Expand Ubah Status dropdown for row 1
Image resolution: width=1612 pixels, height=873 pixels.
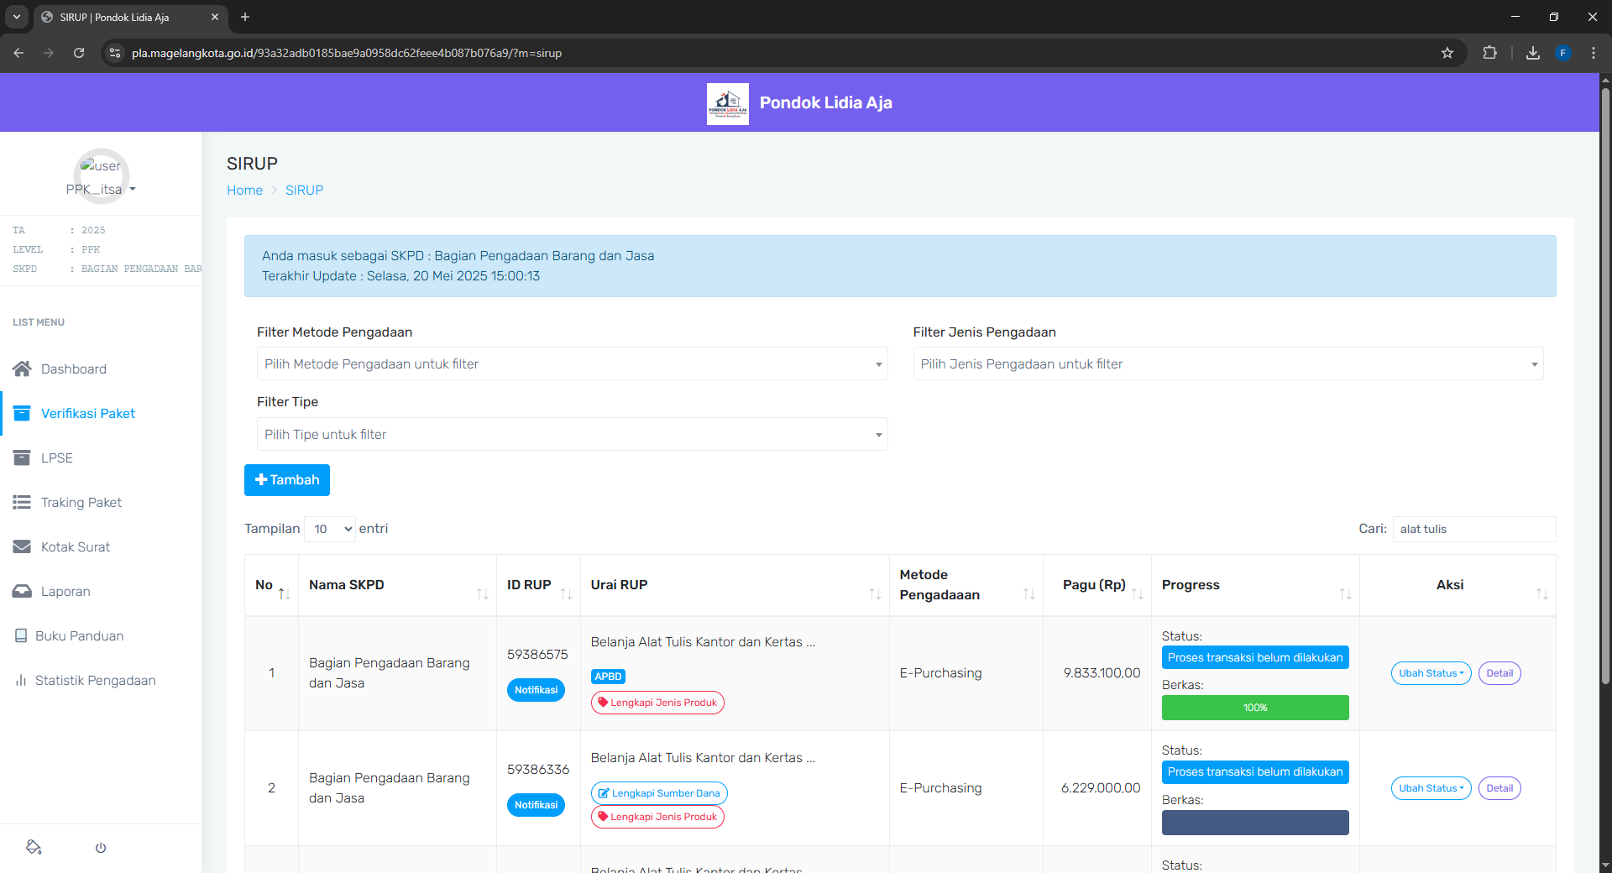[x=1431, y=673]
